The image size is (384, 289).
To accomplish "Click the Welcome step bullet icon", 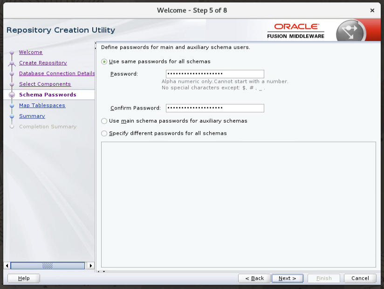I will [12, 52].
